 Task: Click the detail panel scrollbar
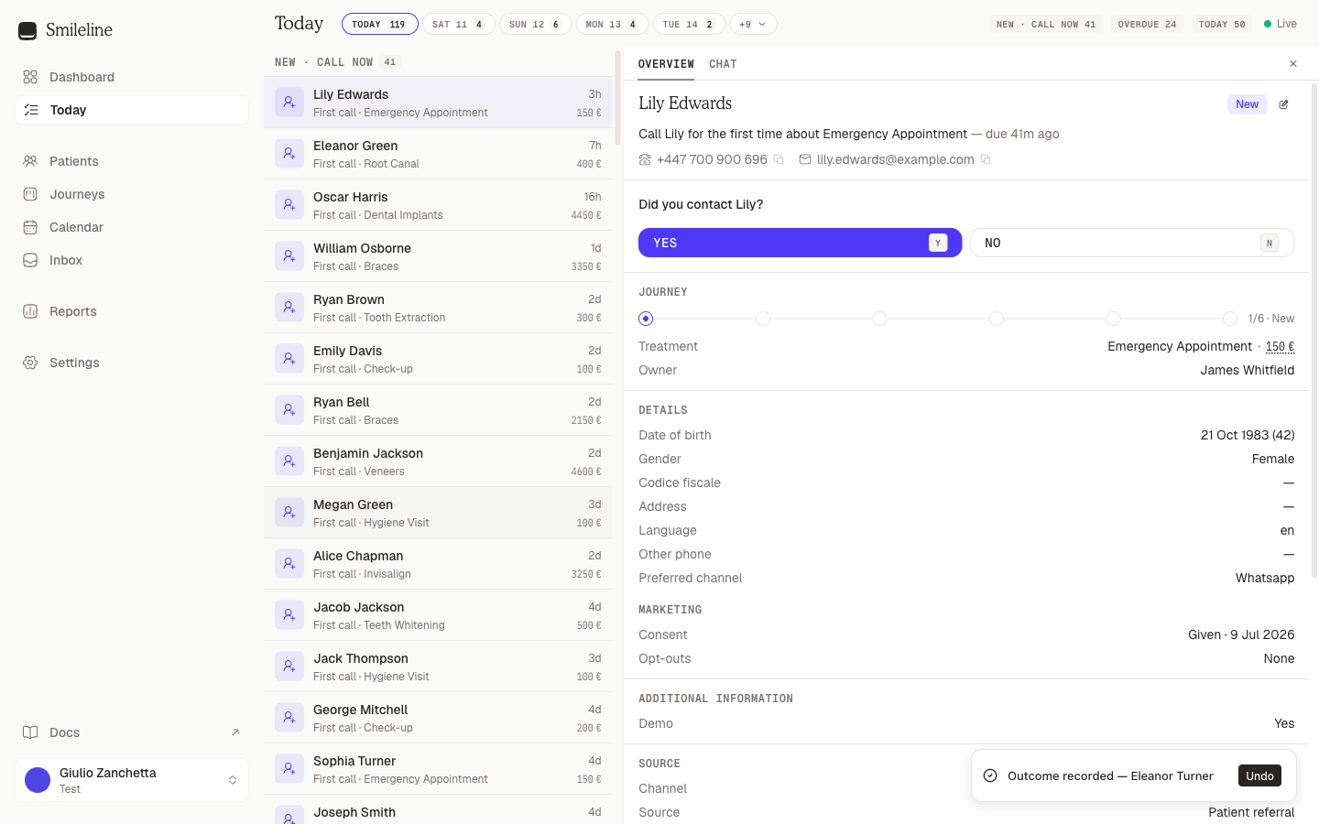pyautogui.click(x=1314, y=330)
